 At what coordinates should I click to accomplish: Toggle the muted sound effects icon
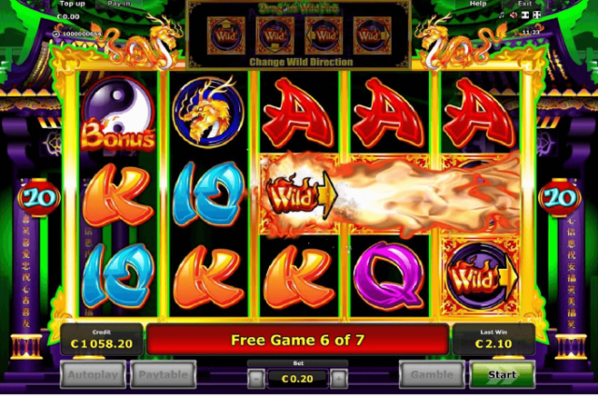(513, 15)
